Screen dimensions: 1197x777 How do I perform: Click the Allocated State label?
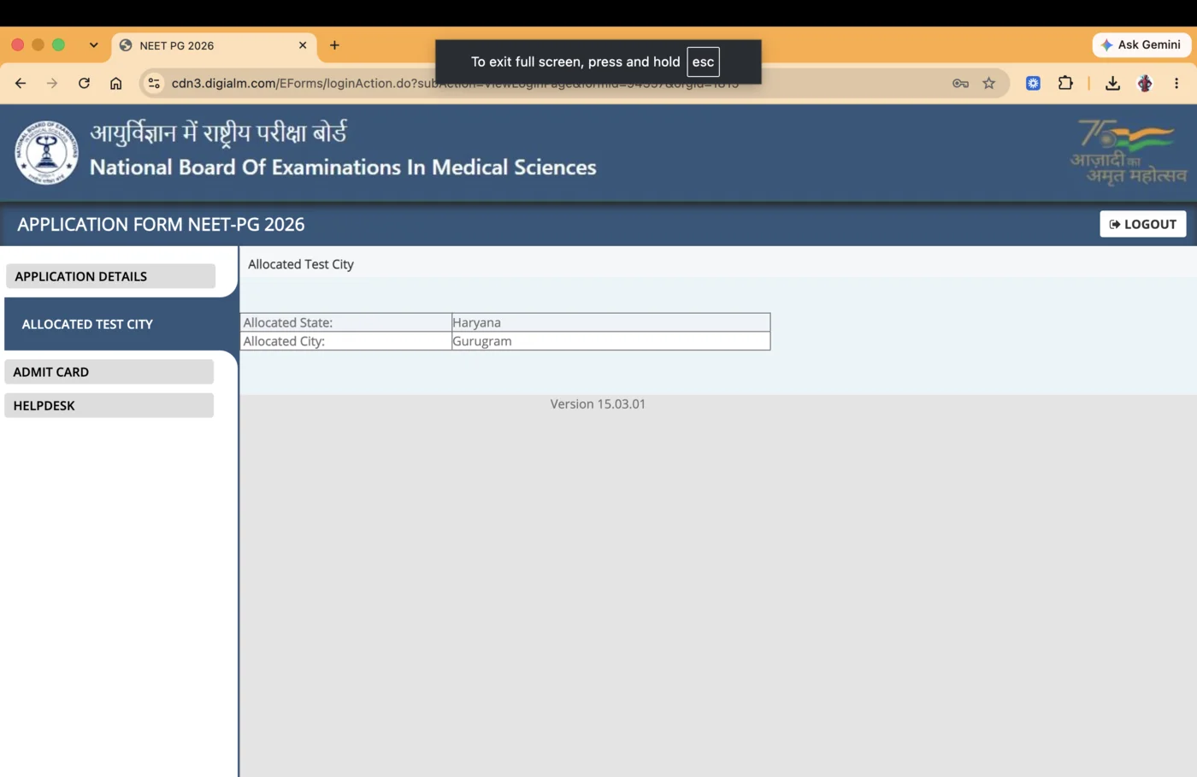point(288,322)
